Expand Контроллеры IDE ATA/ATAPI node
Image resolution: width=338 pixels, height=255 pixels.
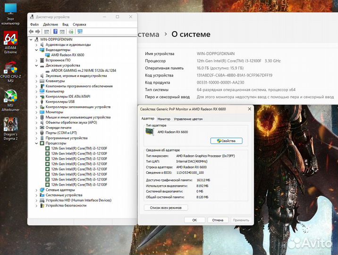pos(36,96)
